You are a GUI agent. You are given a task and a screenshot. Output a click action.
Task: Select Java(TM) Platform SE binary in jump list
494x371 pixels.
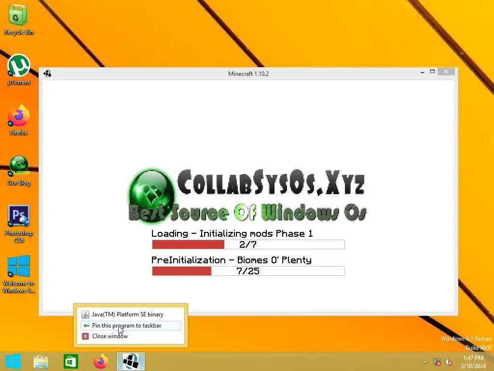tap(131, 314)
